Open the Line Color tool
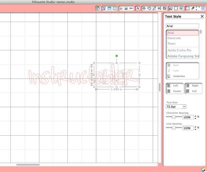The image size is (207, 172). 121,8
